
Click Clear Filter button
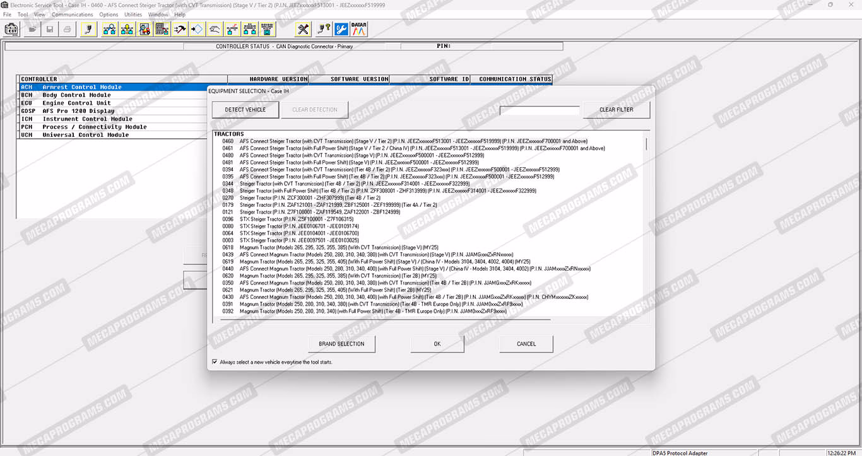tap(616, 110)
